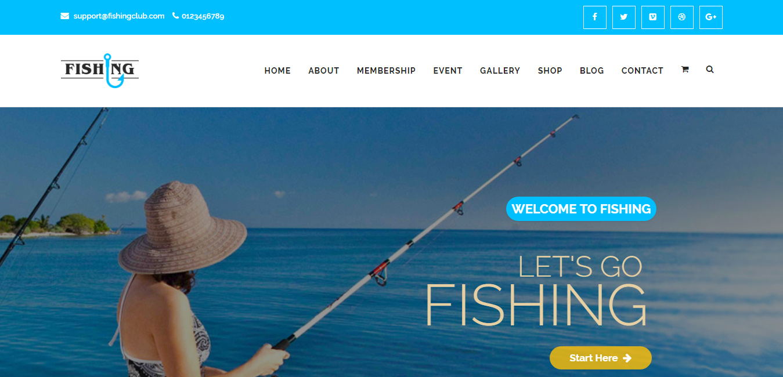Screen dimensions: 783x377
Task: Click the support@fishingclub.com email link
Action: (x=119, y=16)
